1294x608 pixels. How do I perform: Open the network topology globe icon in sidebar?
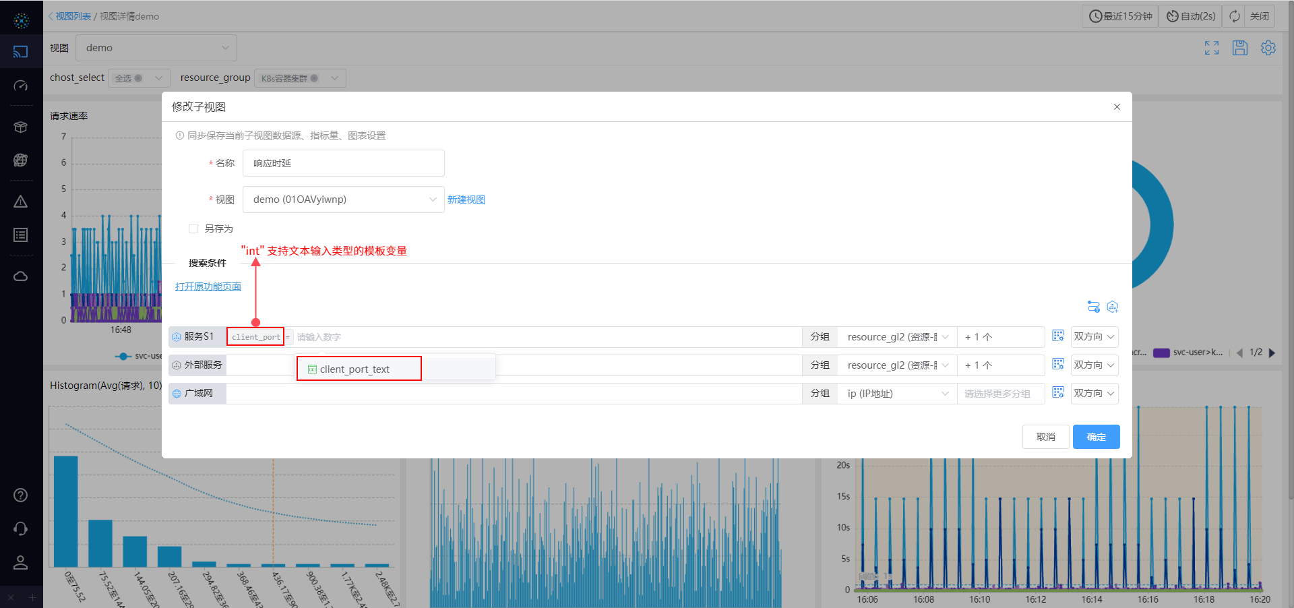(21, 160)
